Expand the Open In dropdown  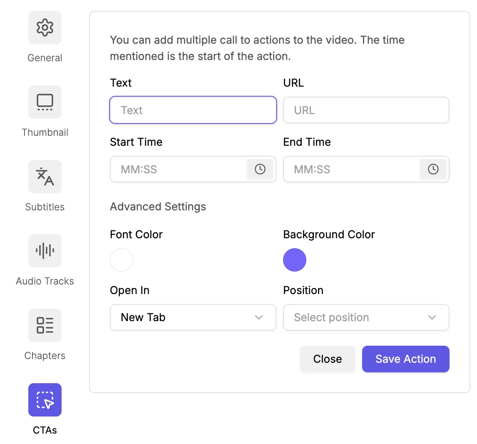(193, 317)
